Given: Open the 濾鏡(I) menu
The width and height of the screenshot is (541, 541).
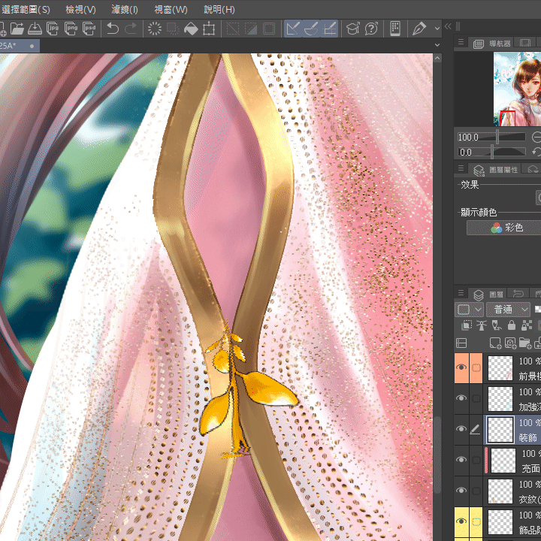Looking at the screenshot, I should tap(125, 10).
